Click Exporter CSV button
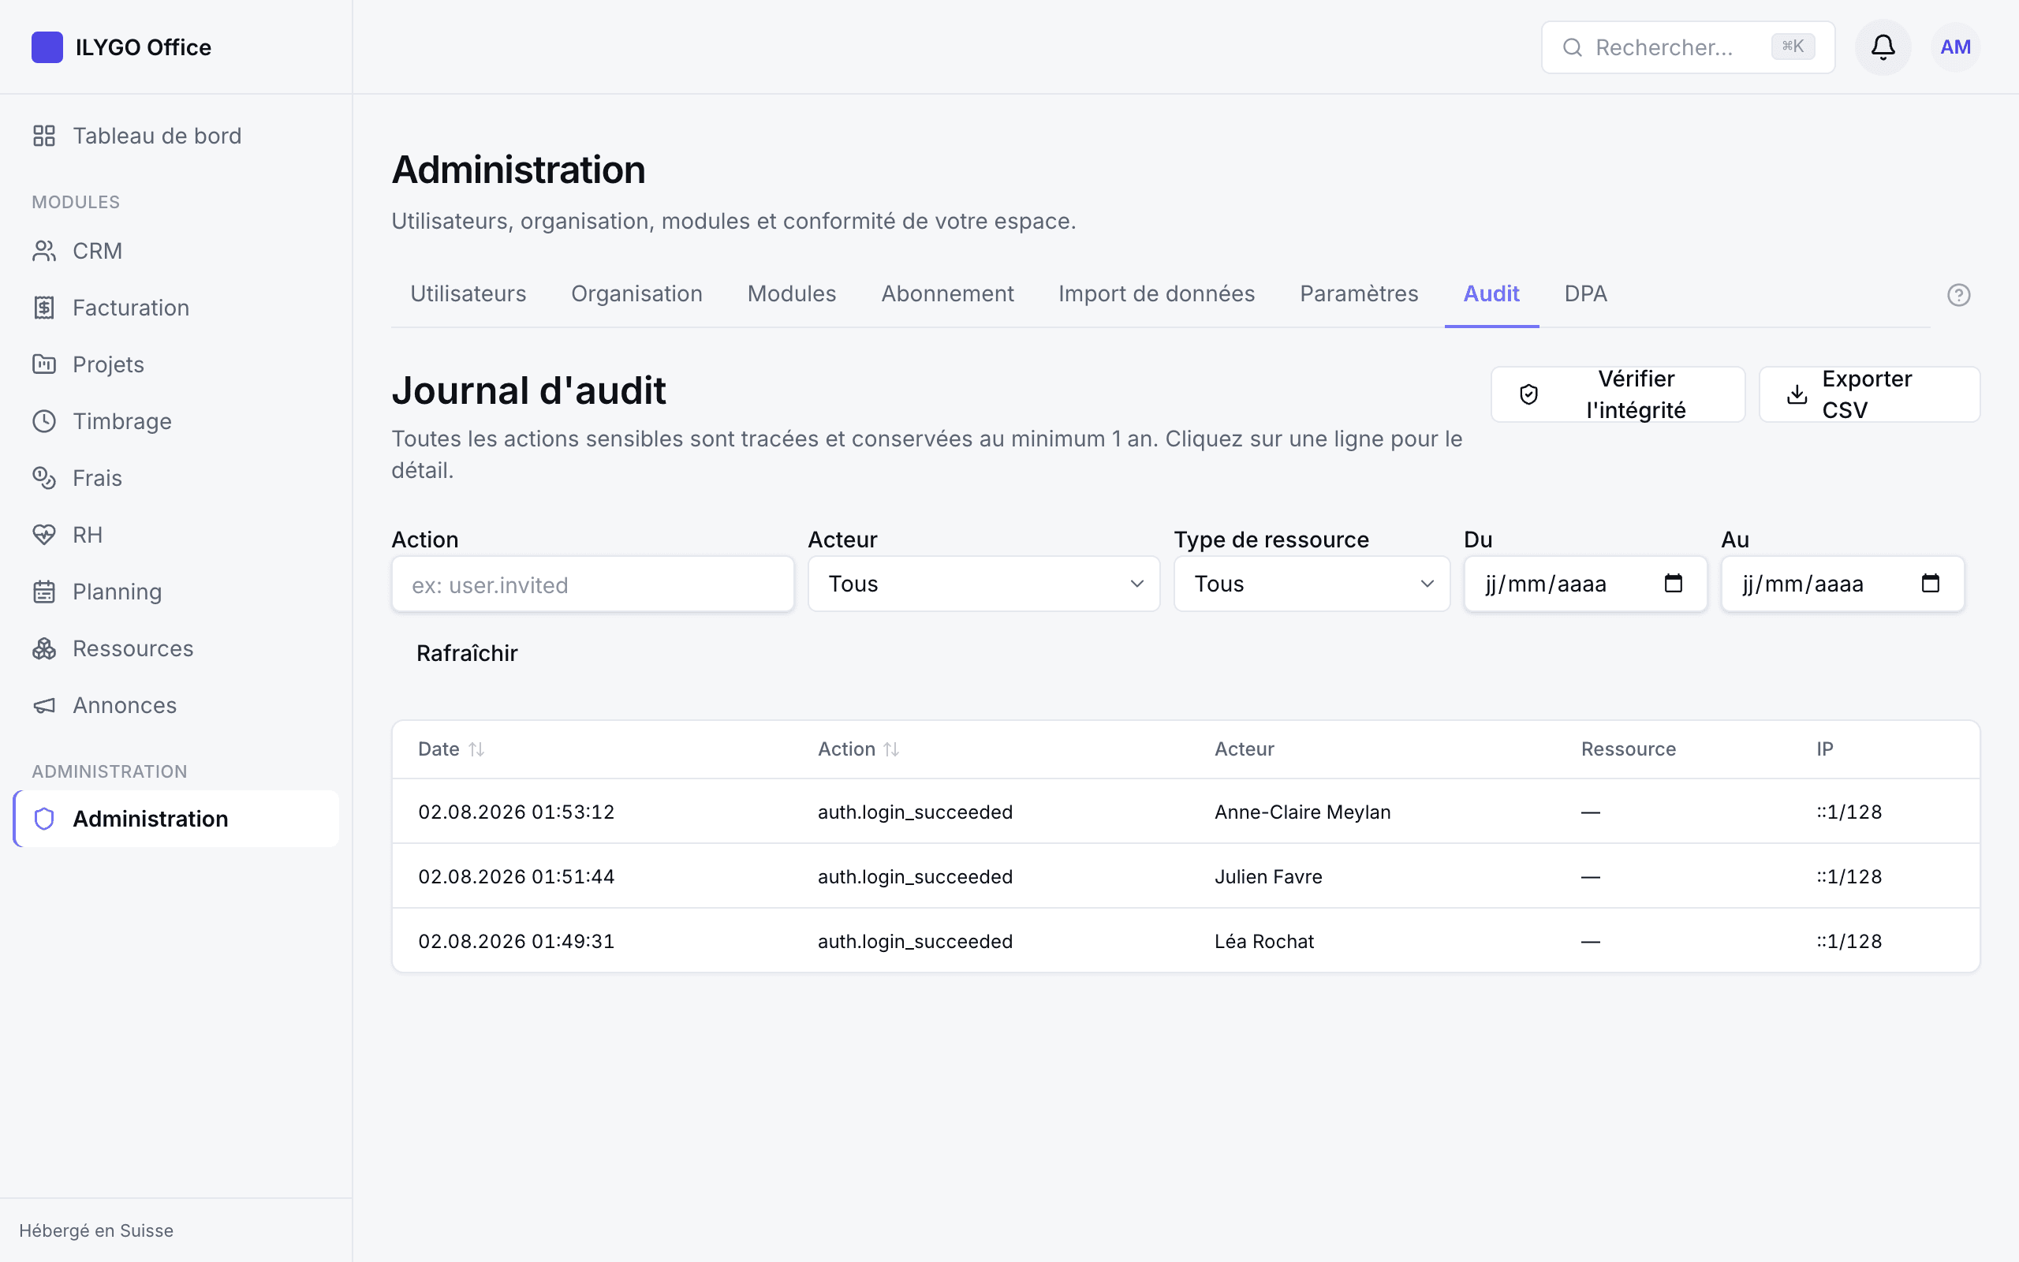Screen dimensions: 2019x1262 click(x=1869, y=394)
